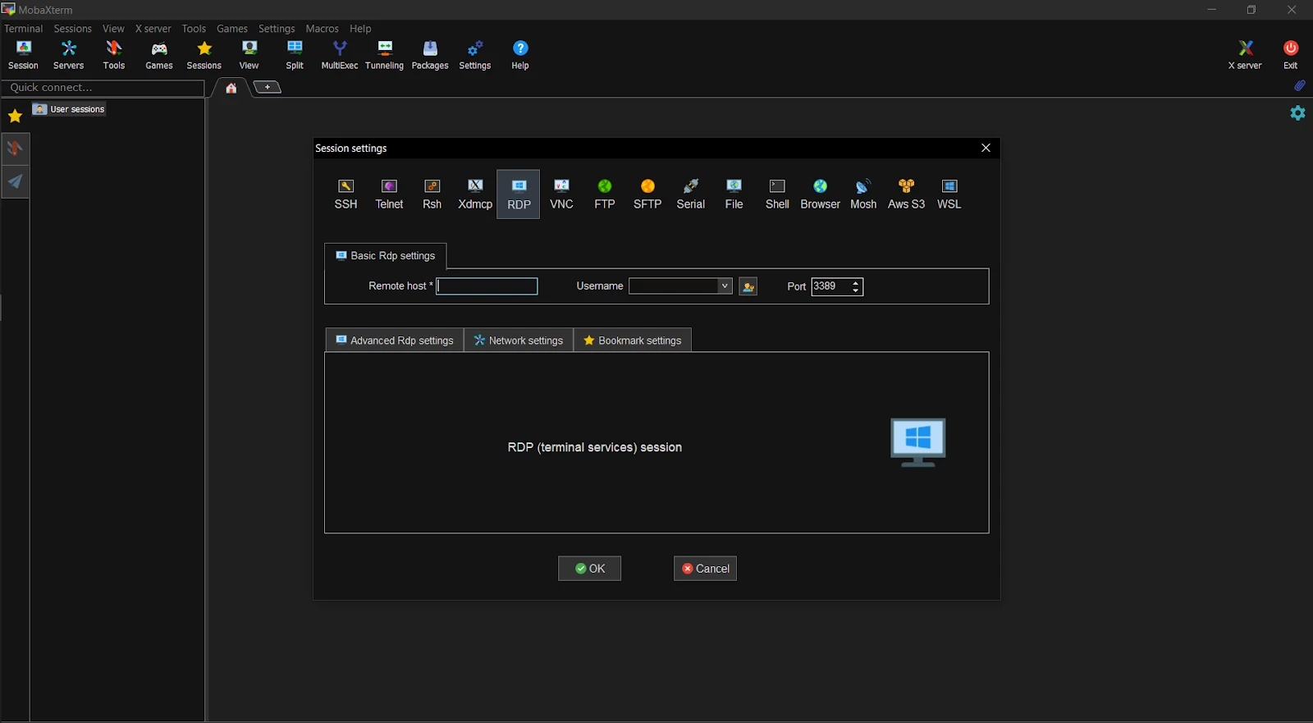Open the Packages toolbar icon

(429, 55)
